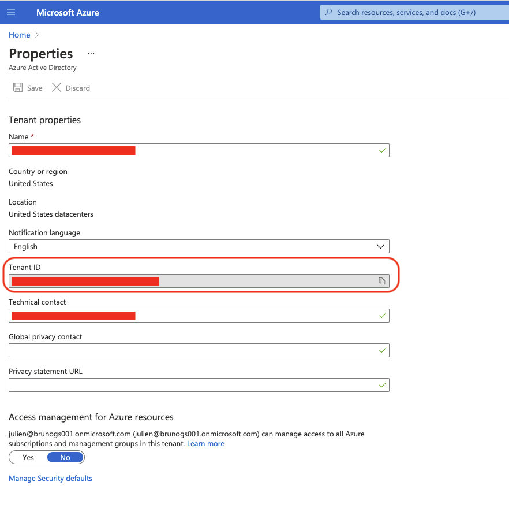The image size is (509, 515).
Task: Click the Privacy statement URL checkmark
Action: point(383,385)
